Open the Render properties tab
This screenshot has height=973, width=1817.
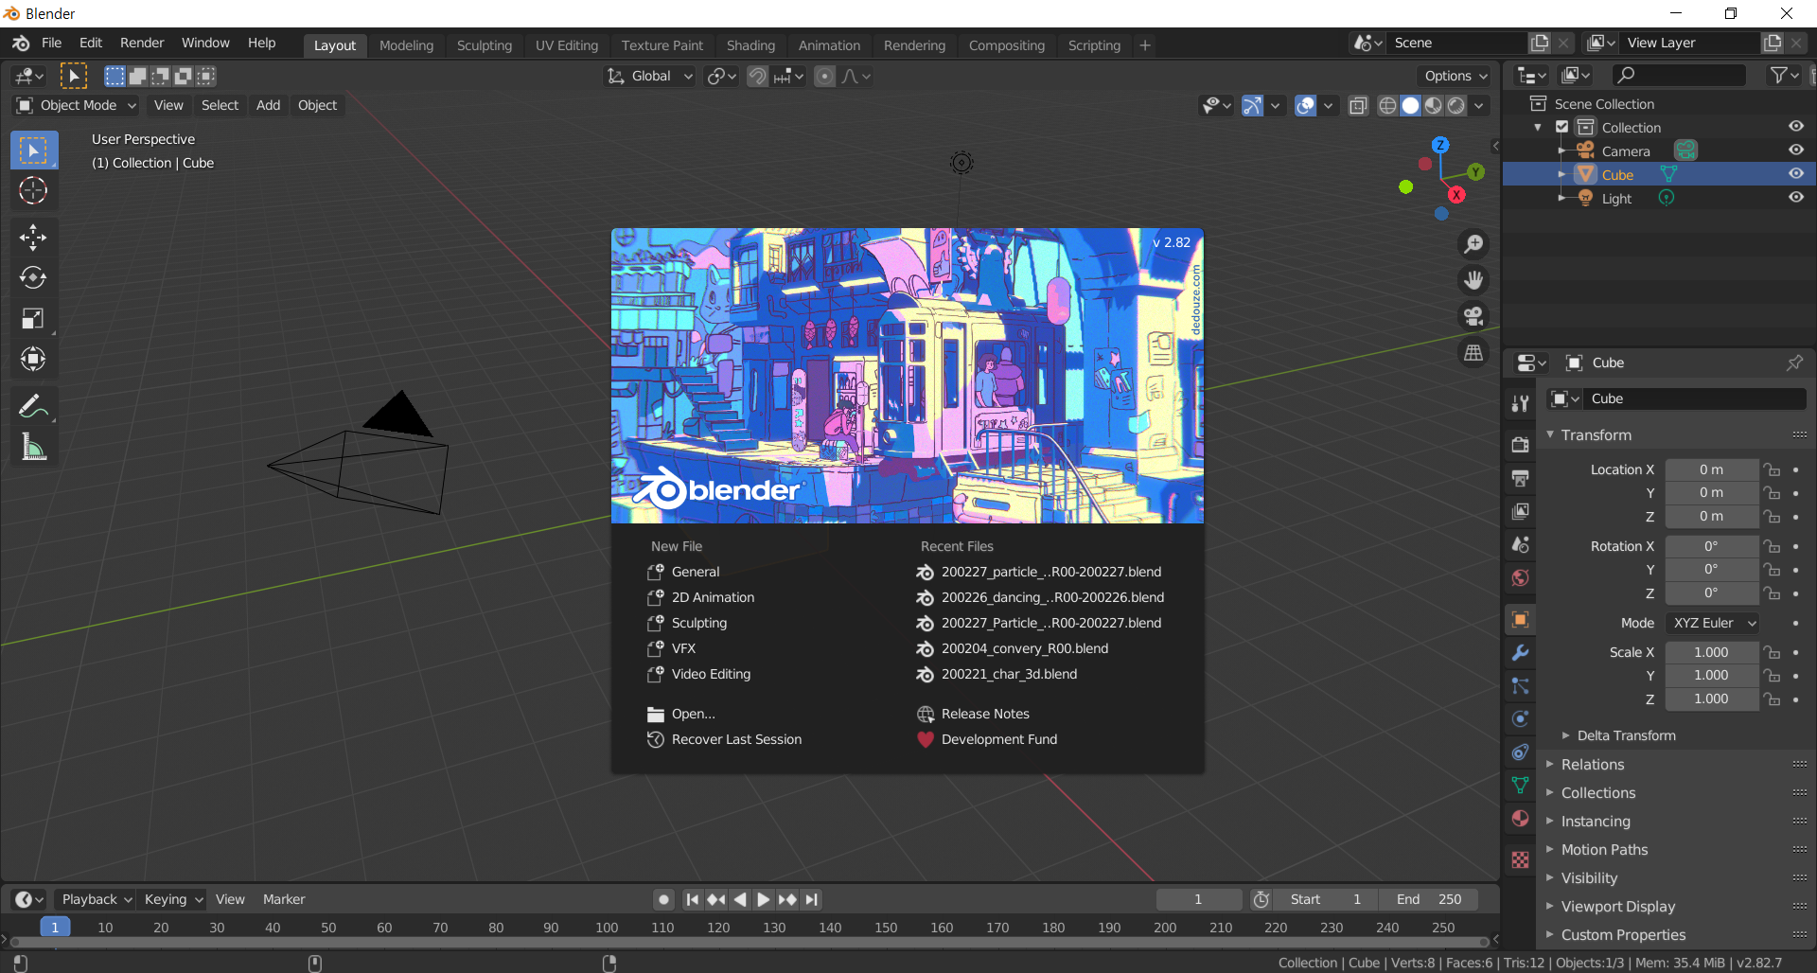[x=1520, y=444]
